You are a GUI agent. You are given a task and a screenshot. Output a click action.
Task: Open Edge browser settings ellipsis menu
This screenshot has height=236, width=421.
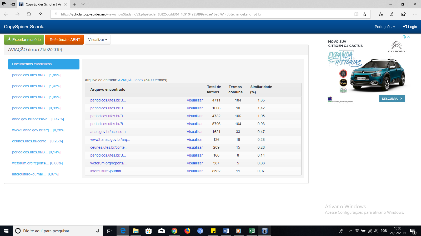(415, 14)
